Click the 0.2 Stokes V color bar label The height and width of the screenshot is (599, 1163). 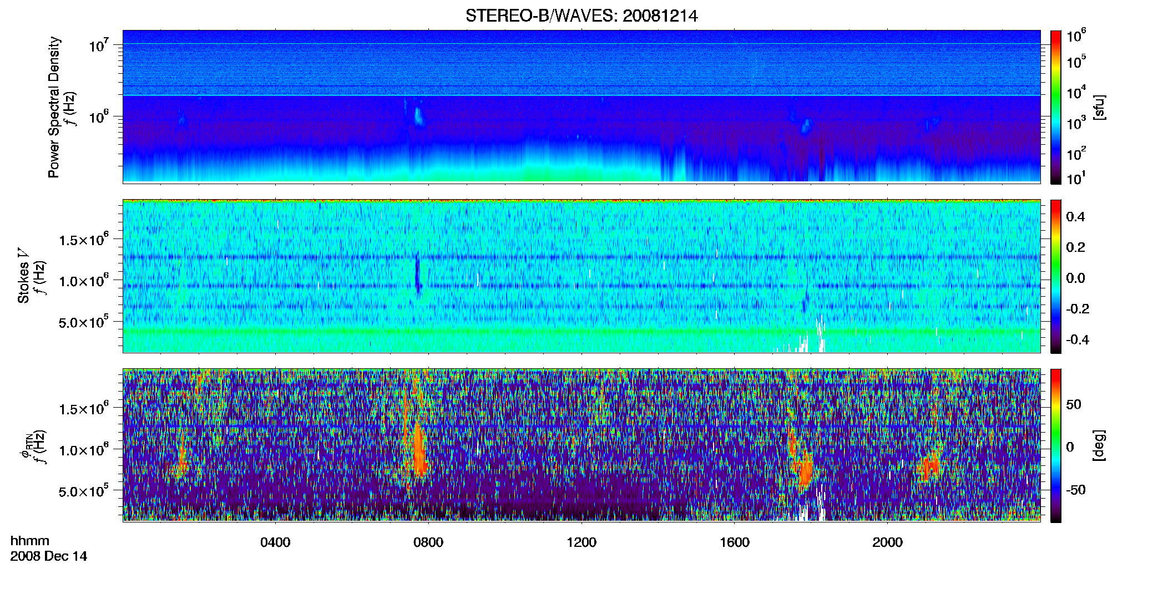[x=1075, y=247]
